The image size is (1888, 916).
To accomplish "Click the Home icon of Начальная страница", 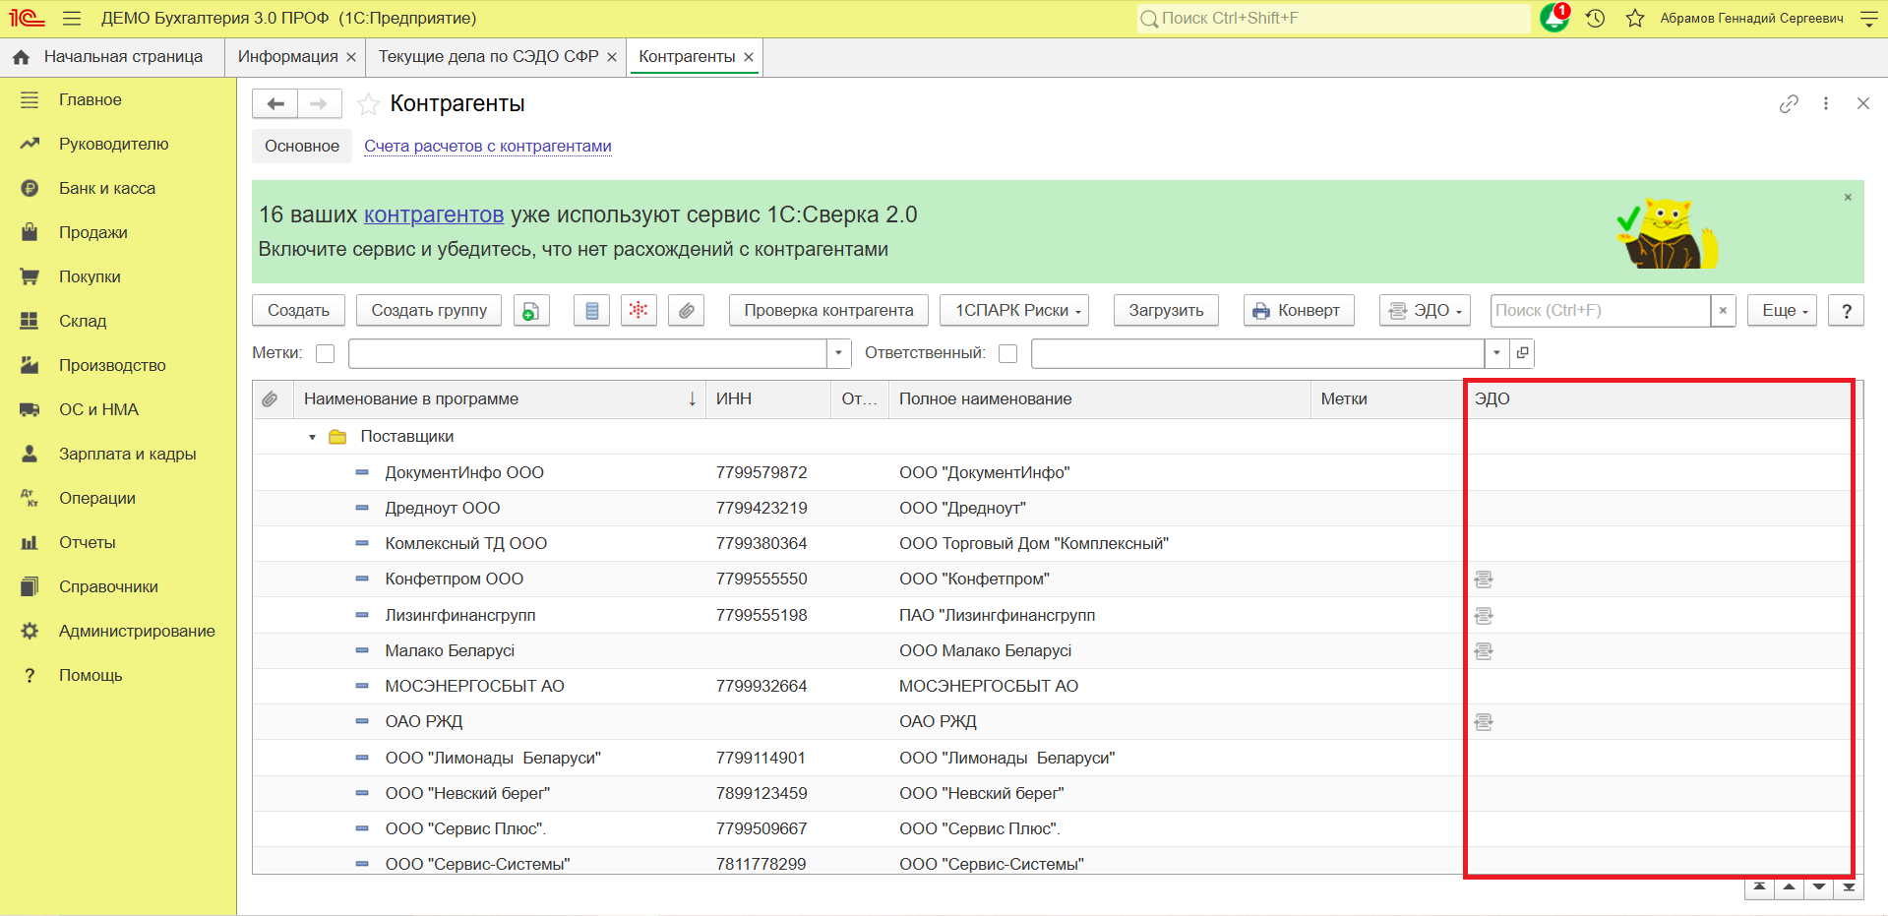I will tap(22, 57).
